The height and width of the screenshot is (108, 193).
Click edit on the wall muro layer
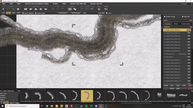pyautogui.click(x=188, y=54)
